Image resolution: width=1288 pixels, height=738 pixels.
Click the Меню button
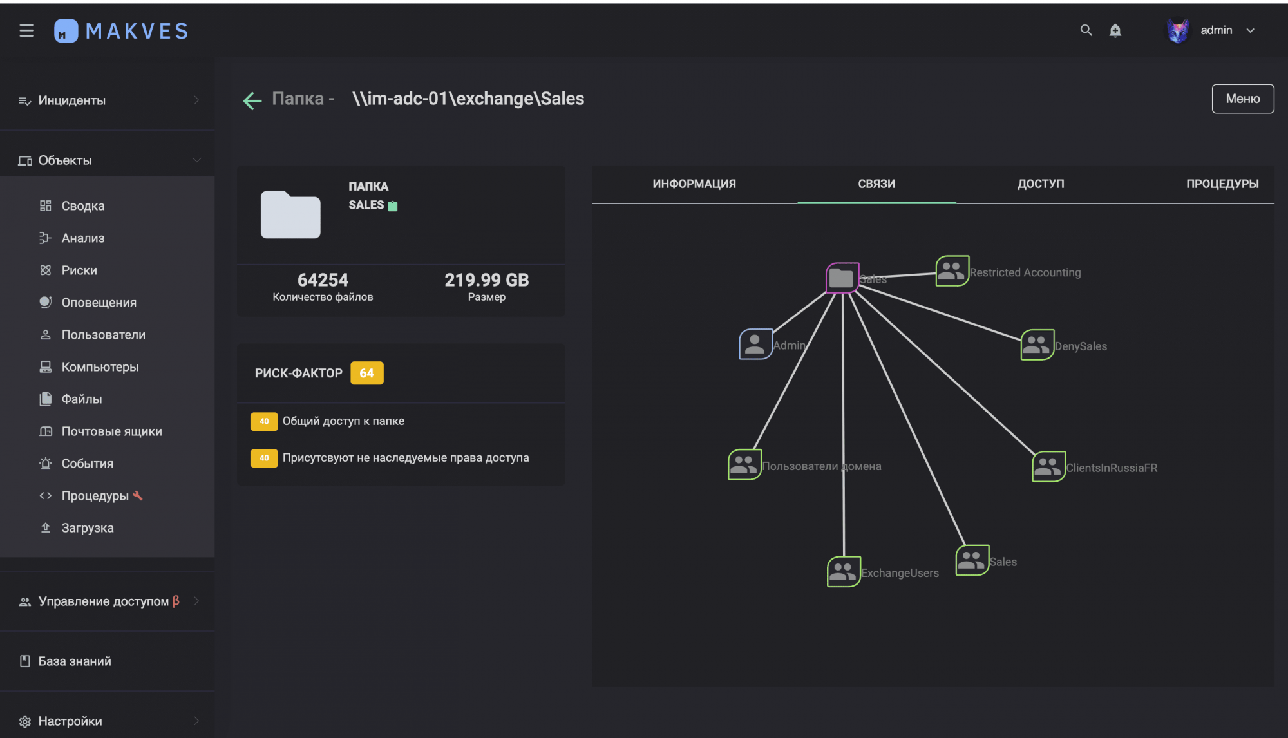(x=1242, y=99)
